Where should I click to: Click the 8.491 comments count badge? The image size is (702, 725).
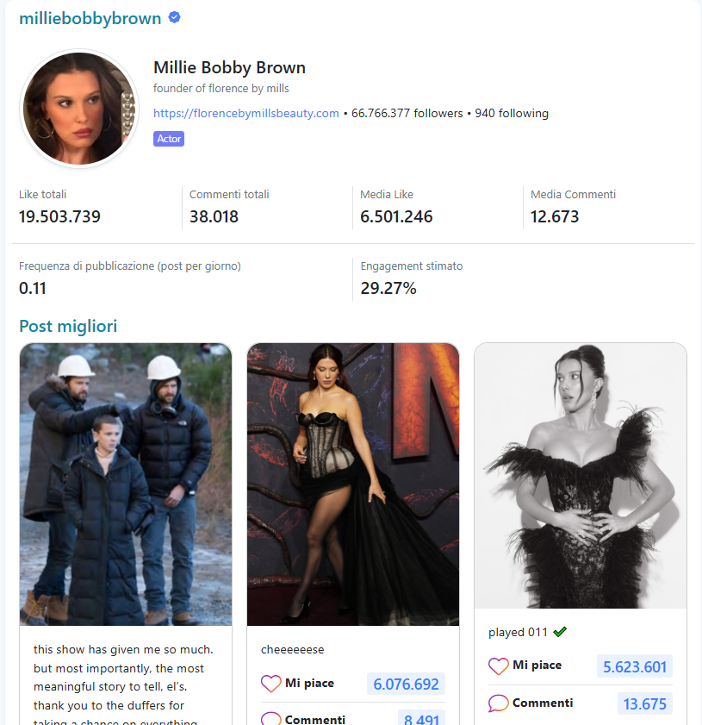(421, 718)
